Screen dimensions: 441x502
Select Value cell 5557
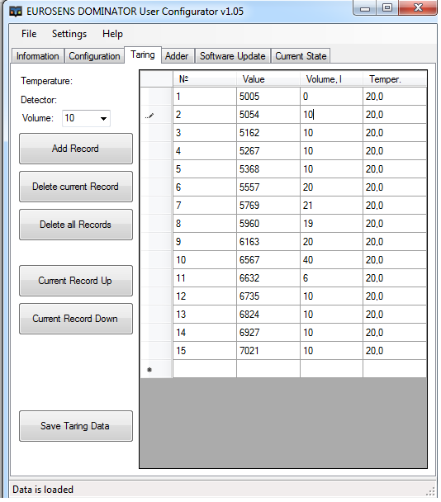[268, 187]
